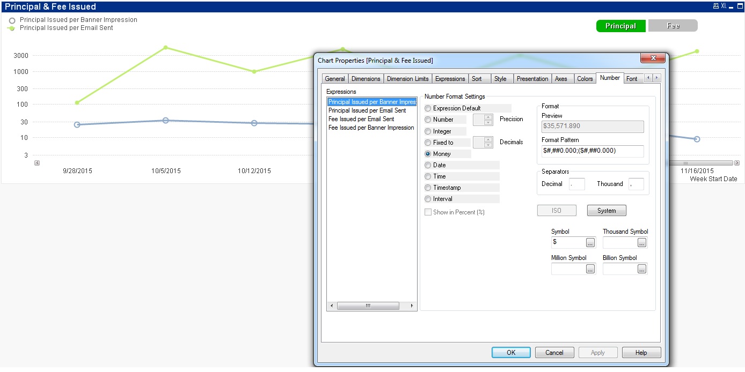Click the 9/28/2015 blue data point
This screenshot has height=372, width=745.
pos(77,124)
